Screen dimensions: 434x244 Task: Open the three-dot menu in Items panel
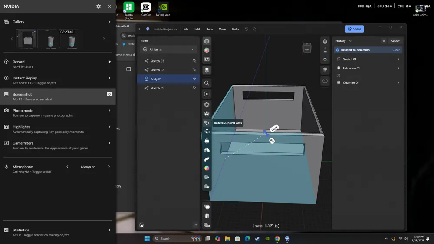[195, 225]
